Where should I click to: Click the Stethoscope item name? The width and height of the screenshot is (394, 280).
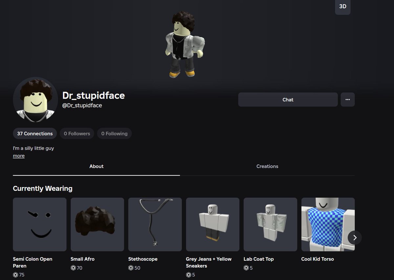pyautogui.click(x=143, y=259)
